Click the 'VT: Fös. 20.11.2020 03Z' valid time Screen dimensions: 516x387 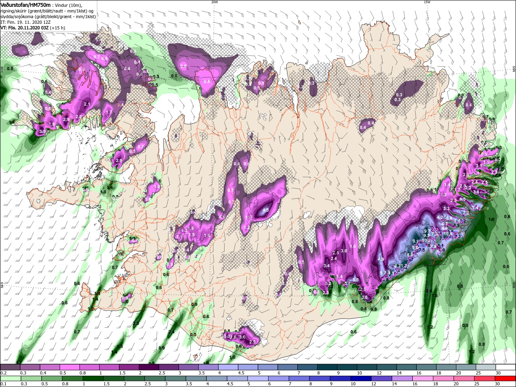[x=25, y=28]
